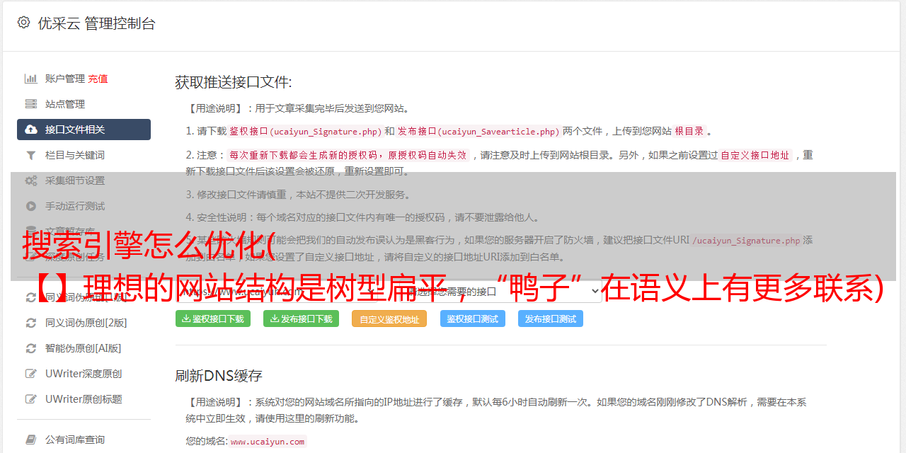Download with the green 鉴权接口下载 button
The height and width of the screenshot is (453, 906).
[x=213, y=319]
